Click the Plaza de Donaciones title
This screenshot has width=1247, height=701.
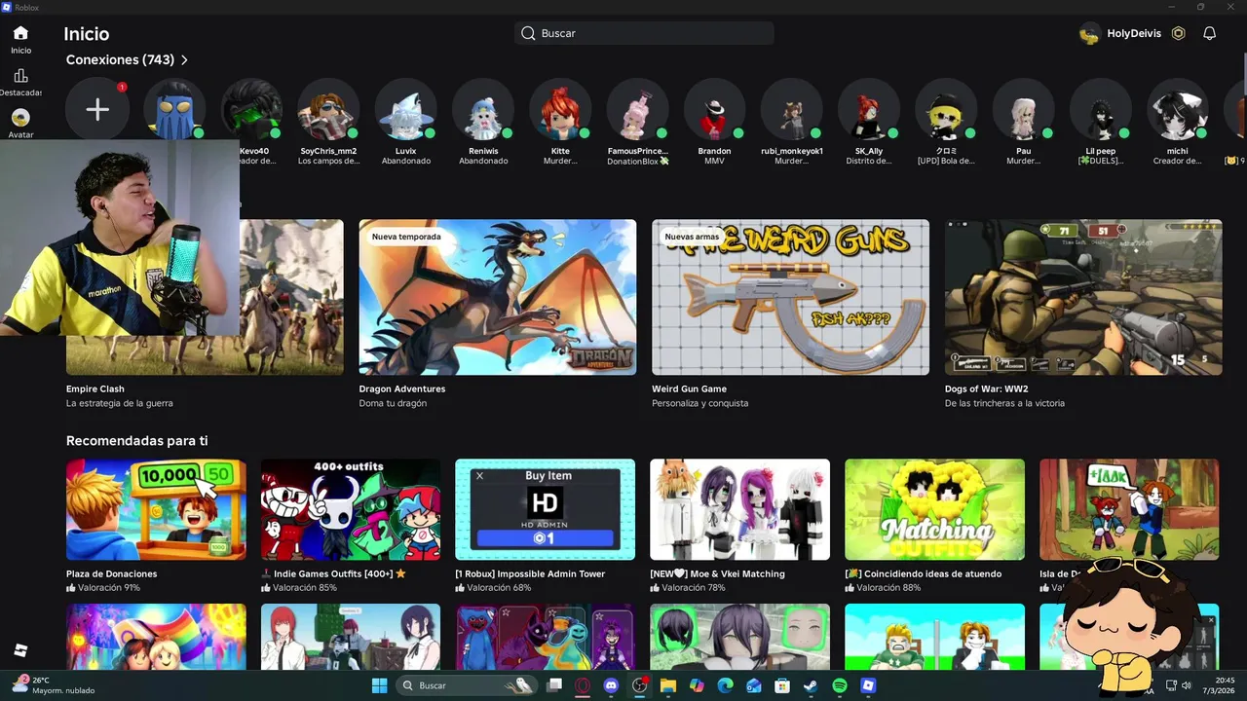112,573
